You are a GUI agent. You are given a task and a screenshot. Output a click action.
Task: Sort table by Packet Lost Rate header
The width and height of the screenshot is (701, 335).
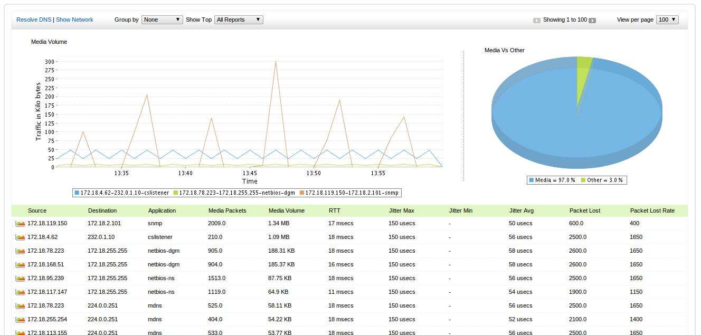click(x=652, y=210)
